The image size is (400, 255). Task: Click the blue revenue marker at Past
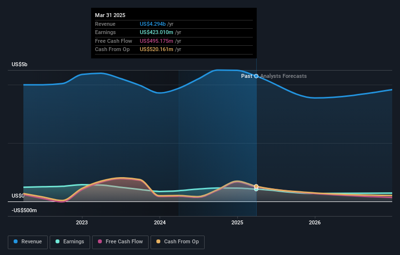pyautogui.click(x=256, y=76)
